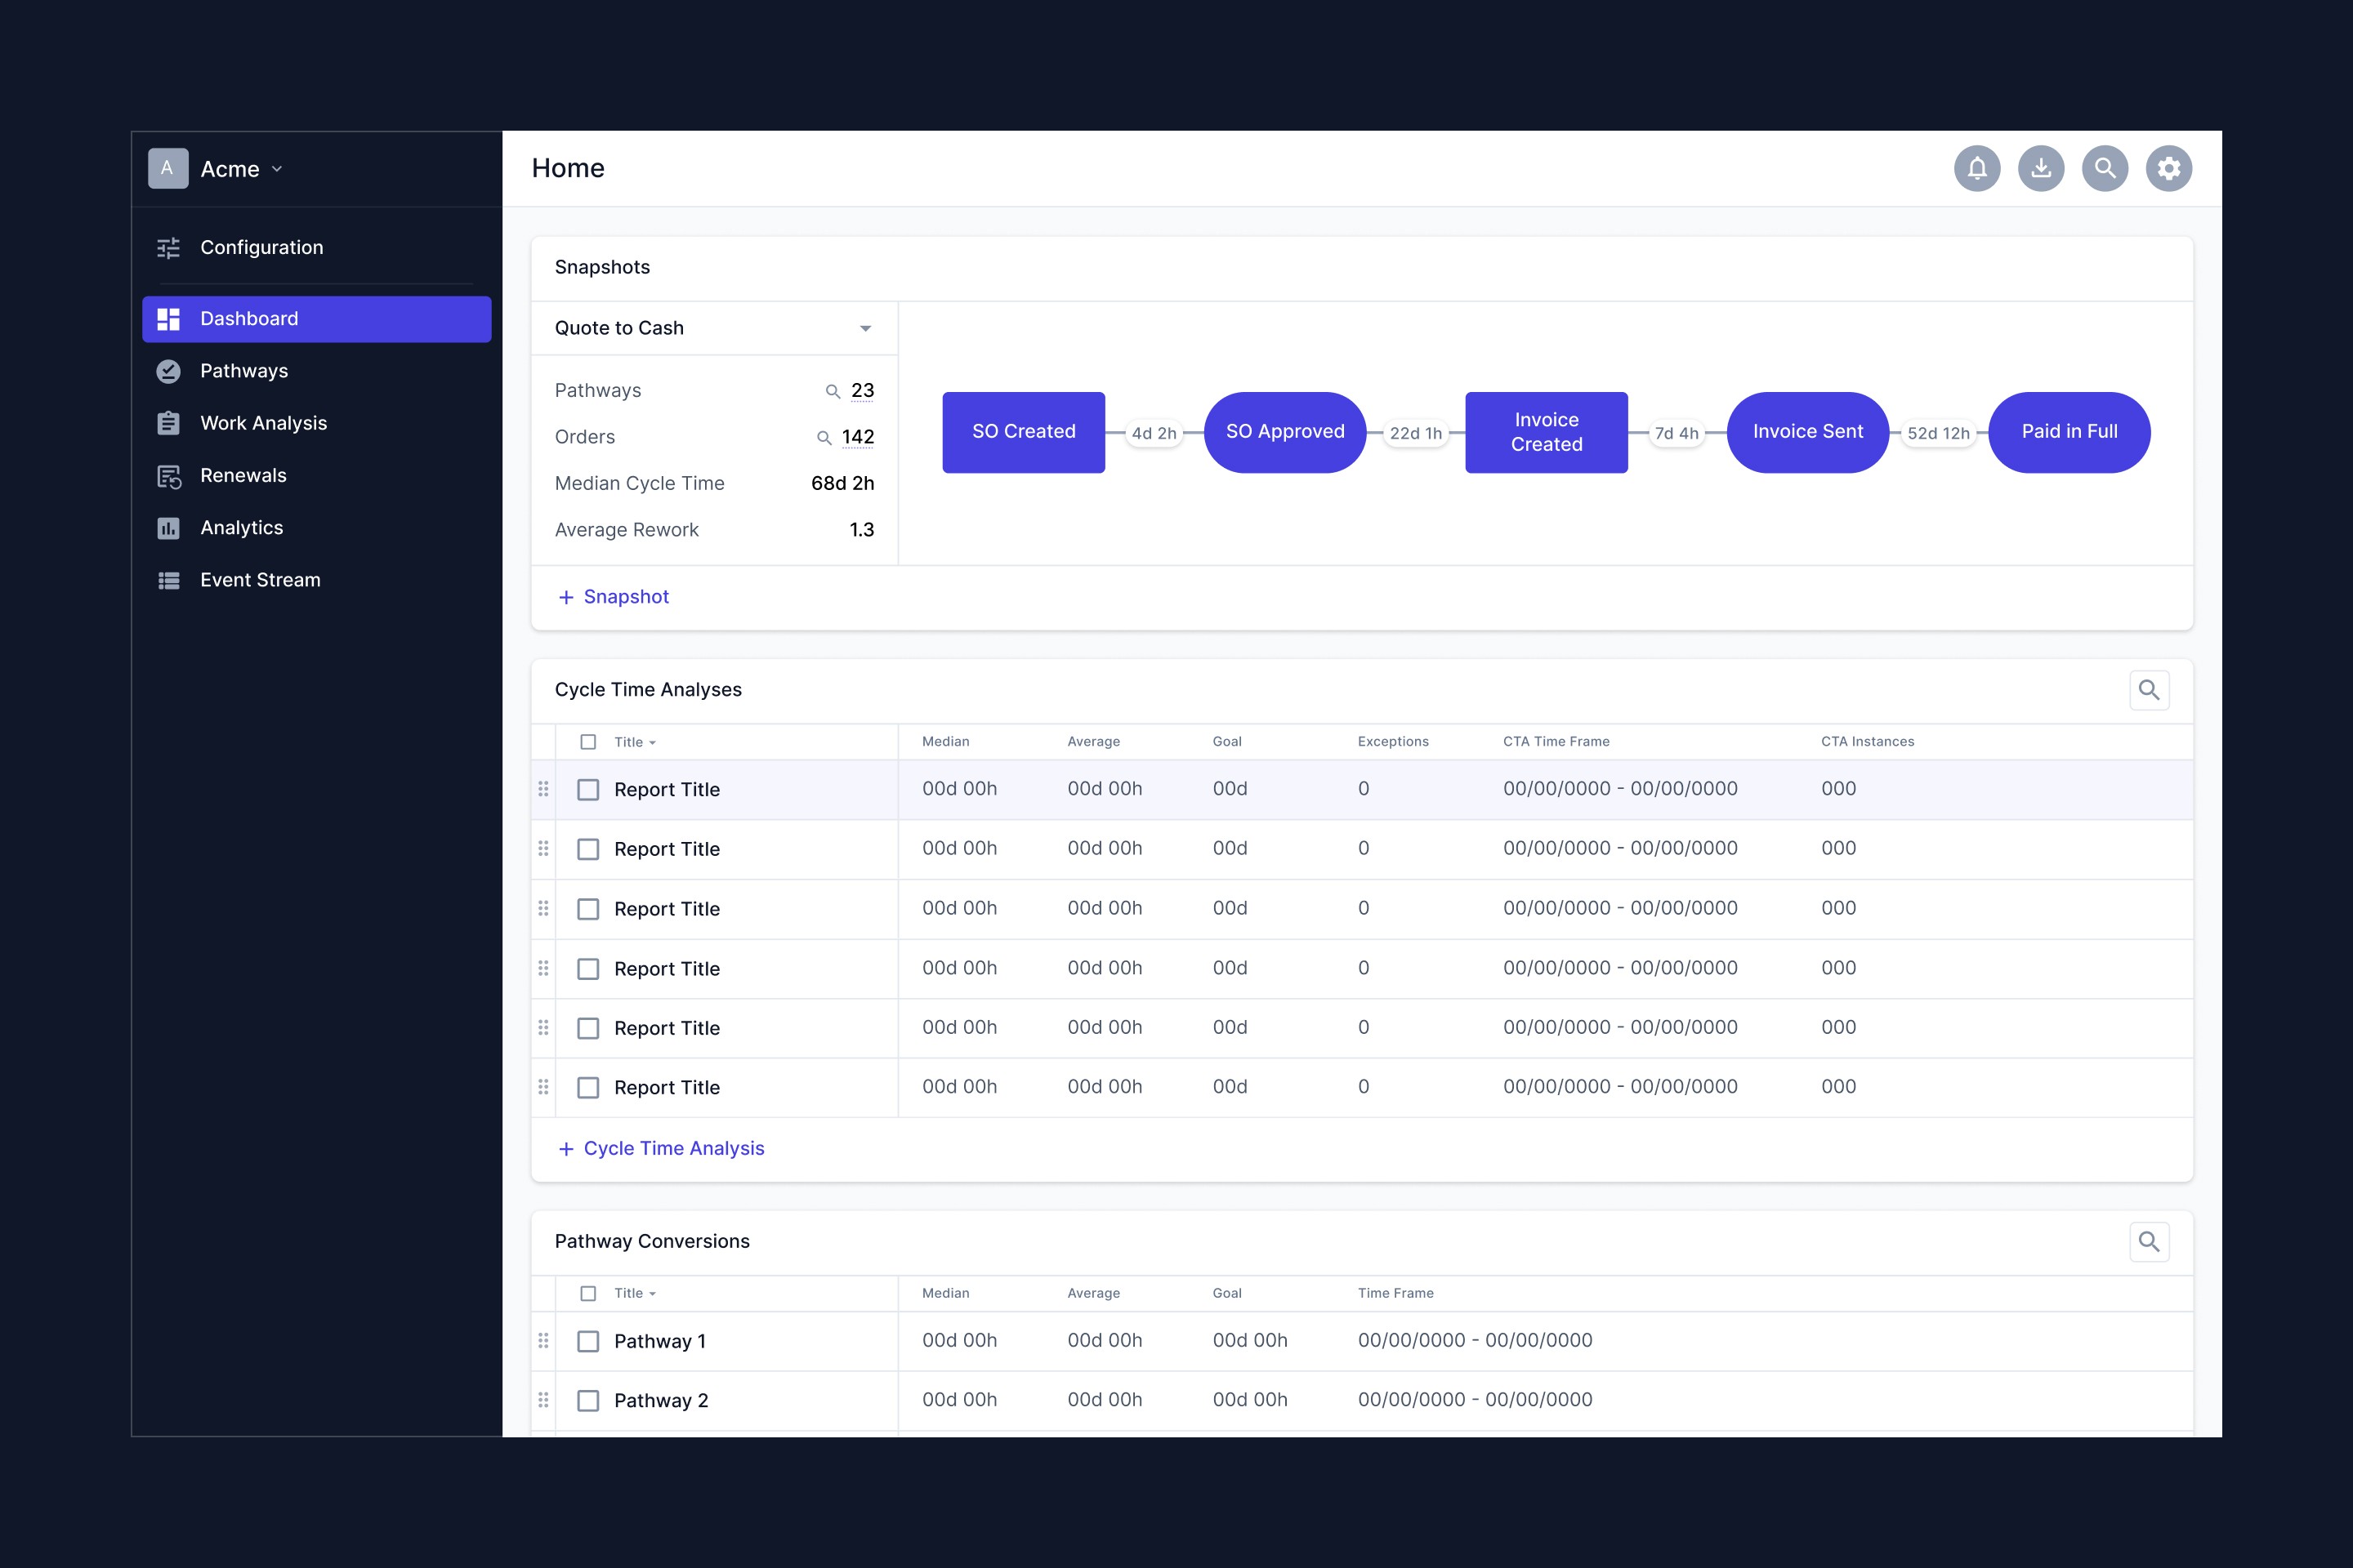
Task: Sort by Title in Pathway Conversions
Action: tap(634, 1293)
